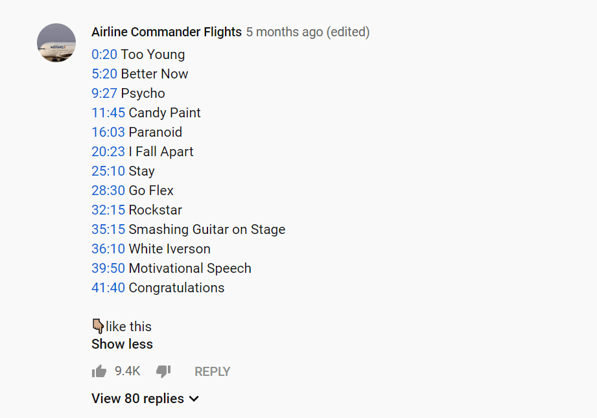Expand View 80 replies
This screenshot has width=597, height=418.
click(x=145, y=399)
